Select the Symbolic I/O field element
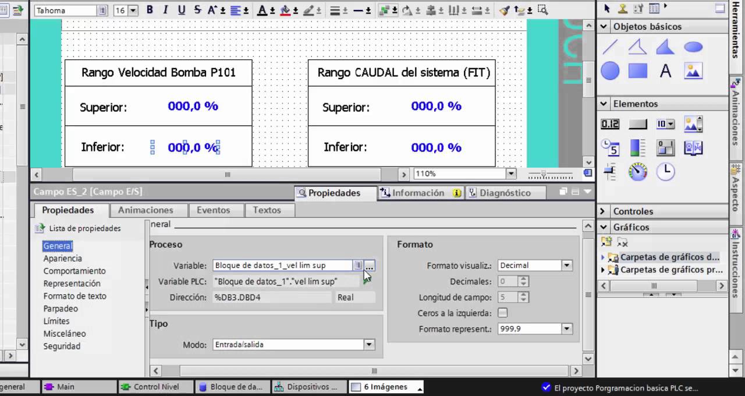 pyautogui.click(x=665, y=124)
